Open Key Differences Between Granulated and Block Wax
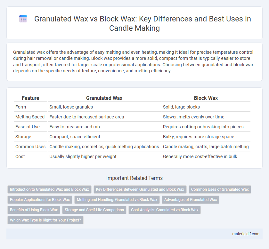Image resolution: width=269 pixels, height=249 pixels. click(x=140, y=189)
